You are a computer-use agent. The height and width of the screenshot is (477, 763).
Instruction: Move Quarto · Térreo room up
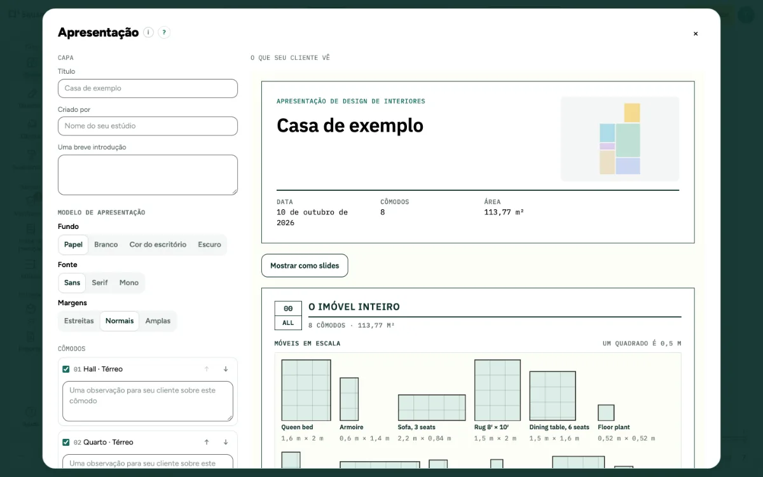[207, 442]
